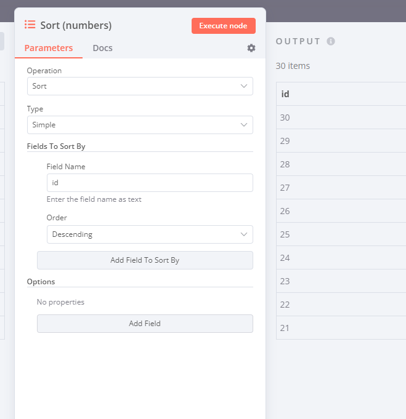Expand the Operation dropdown
The height and width of the screenshot is (419, 406).
pos(140,86)
